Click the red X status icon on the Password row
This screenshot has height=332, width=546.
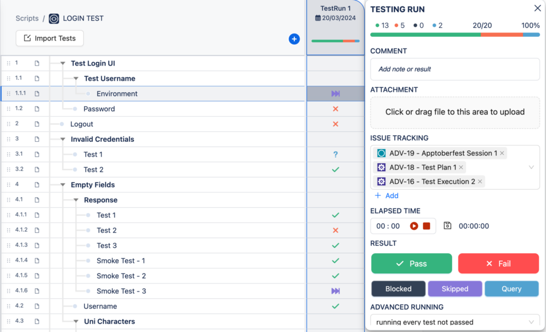click(x=335, y=108)
